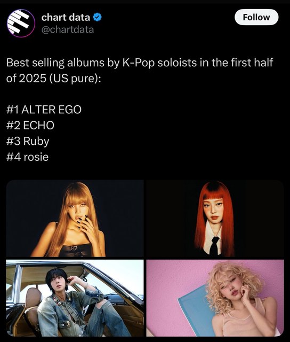
Task: Open the top-right photo with red hair and tie
Action: point(215,219)
